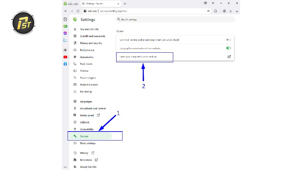Select the Settings - System tab
This screenshot has height=170, width=302.
101,4
